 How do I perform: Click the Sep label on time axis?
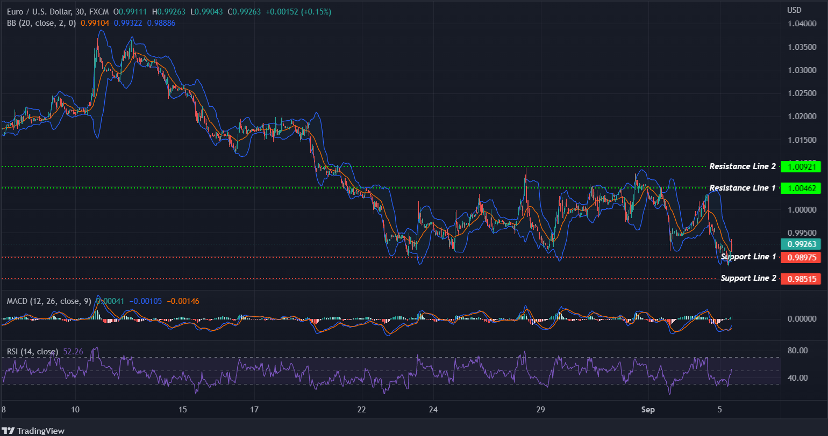click(648, 410)
